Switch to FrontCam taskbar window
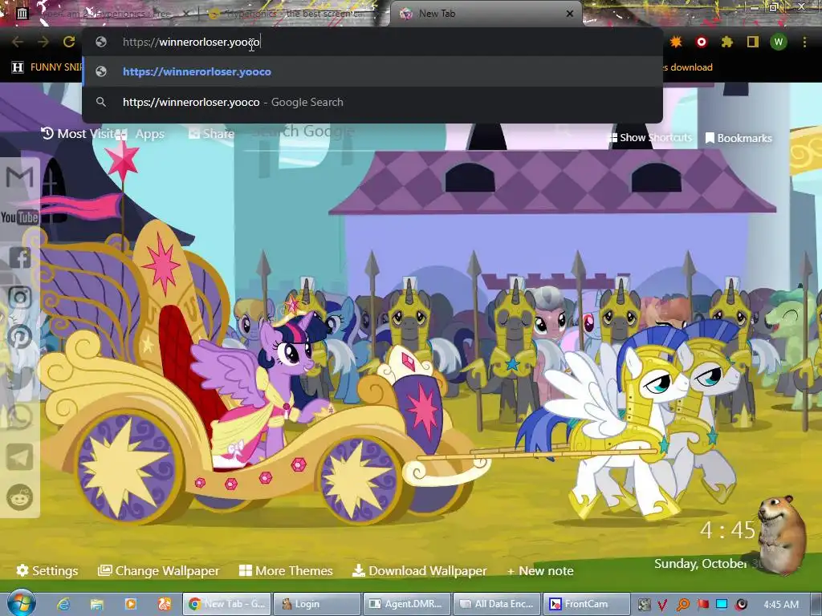Image resolution: width=822 pixels, height=616 pixels. [586, 604]
